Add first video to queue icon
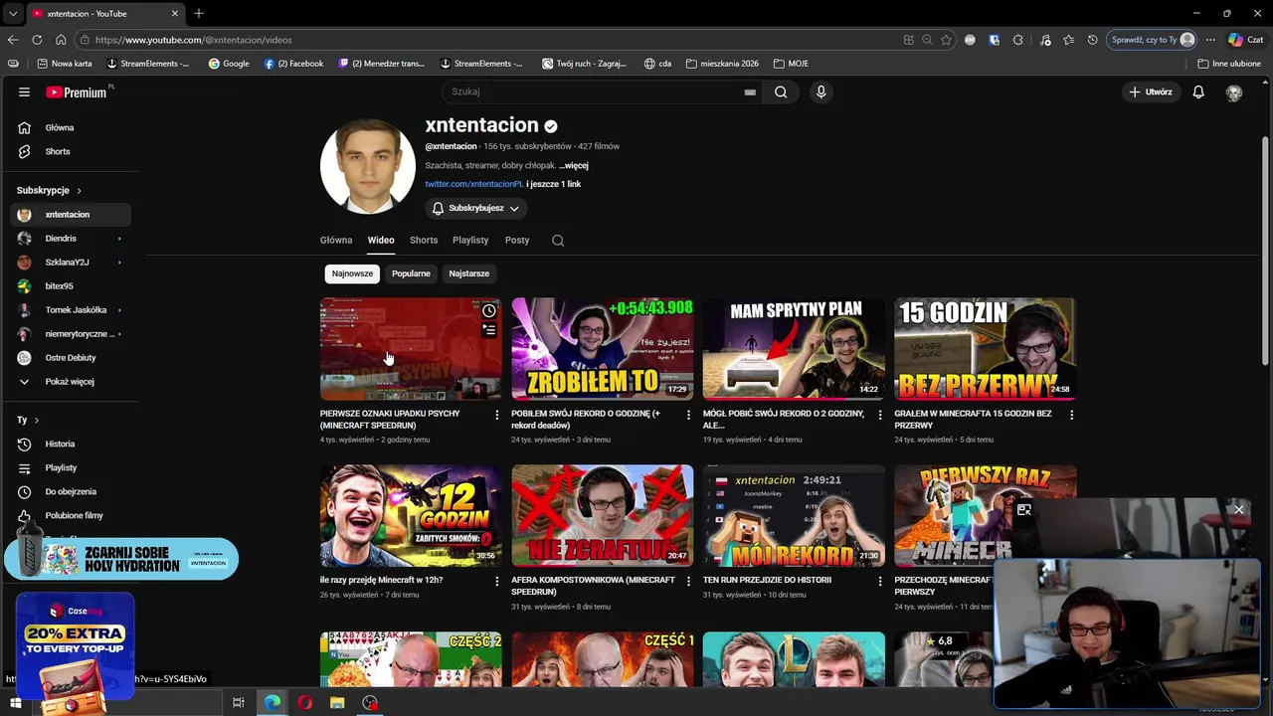1273x716 pixels. [x=488, y=330]
